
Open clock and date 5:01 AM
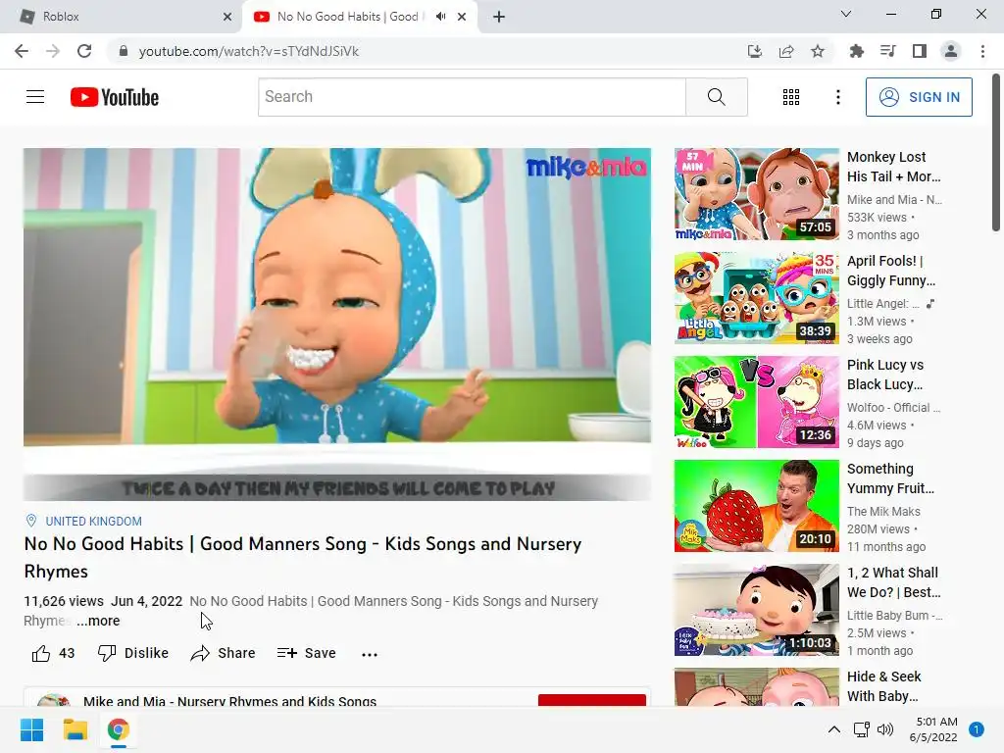933,729
